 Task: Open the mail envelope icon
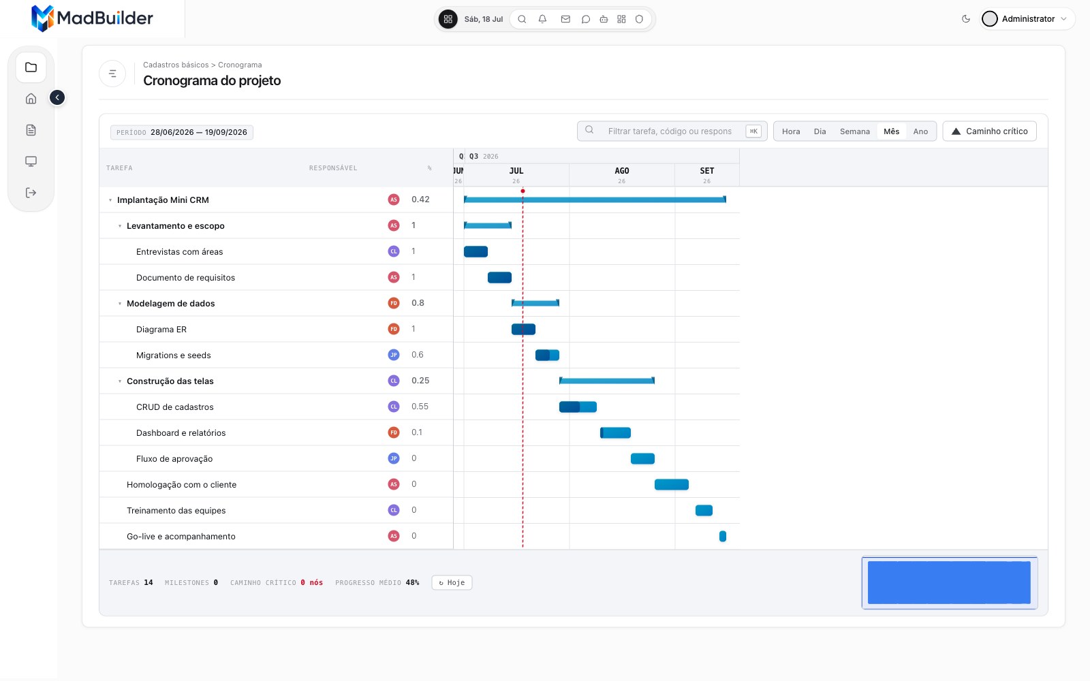tap(565, 19)
